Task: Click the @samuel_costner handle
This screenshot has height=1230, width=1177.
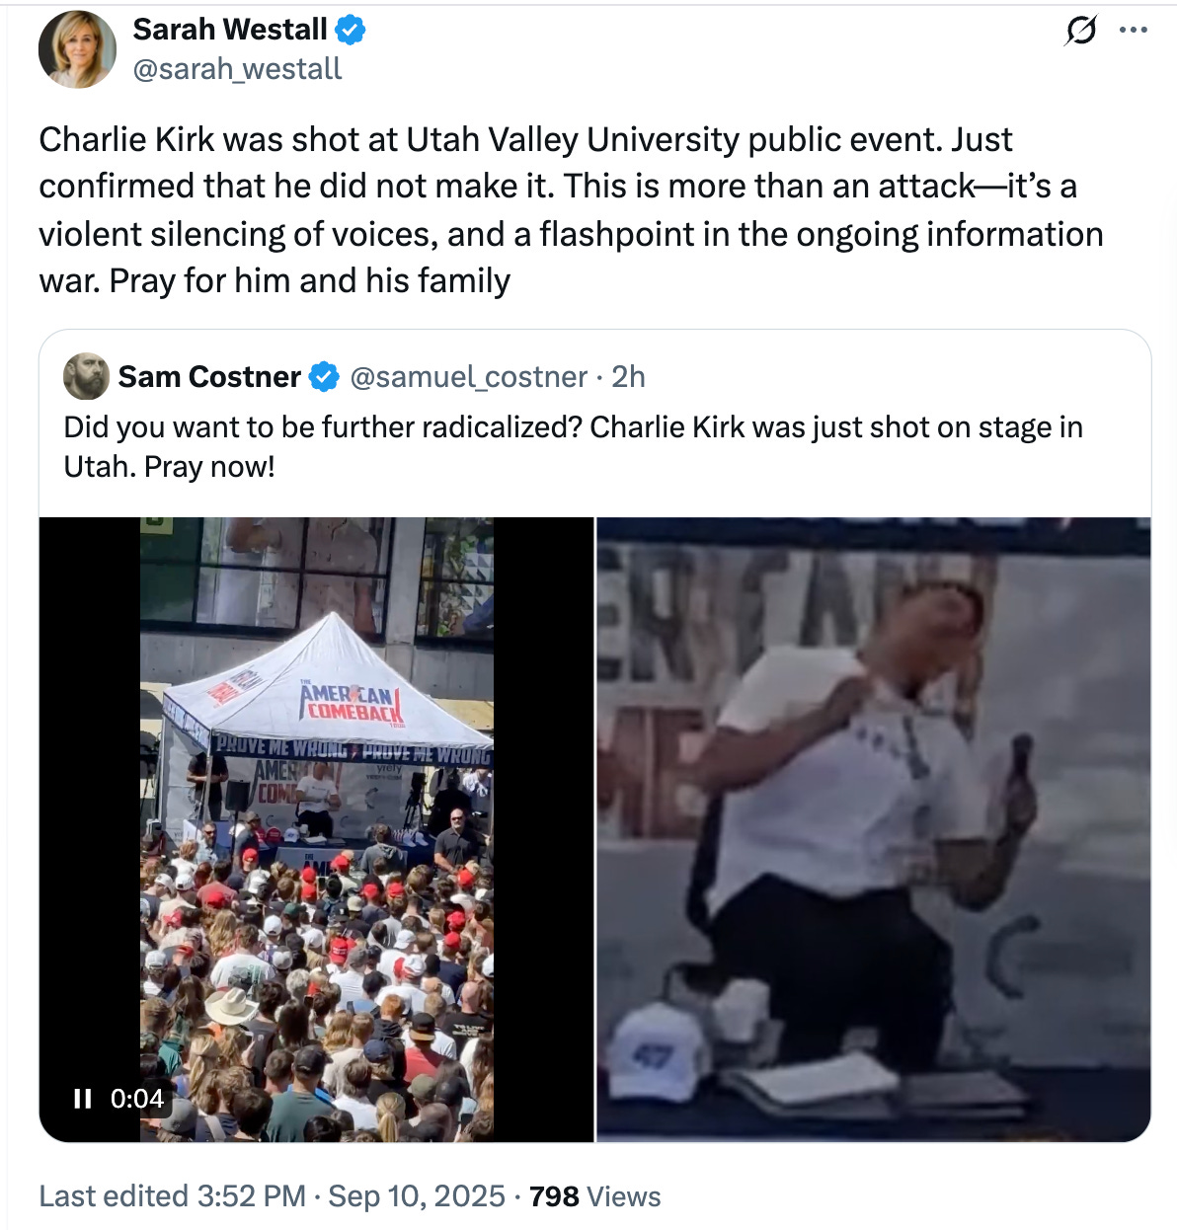Action: click(x=469, y=377)
